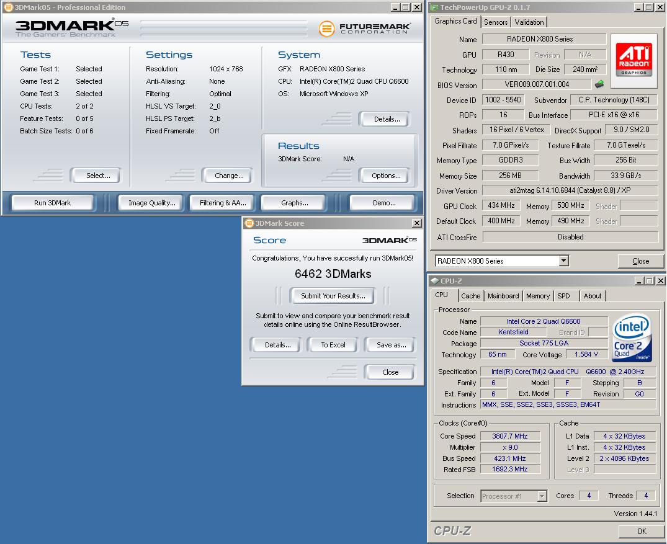Open the Cache tab in CPU-Z
The height and width of the screenshot is (544, 667).
click(x=470, y=296)
